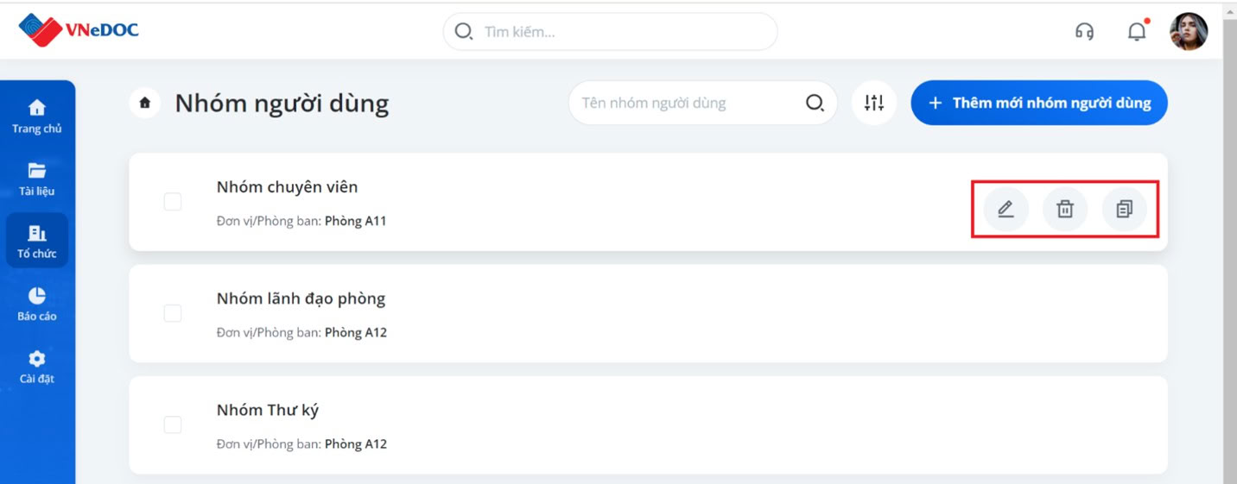Screen dimensions: 1237x484
Task: Click Thêm mới nhóm người dùng button
Action: point(1039,104)
